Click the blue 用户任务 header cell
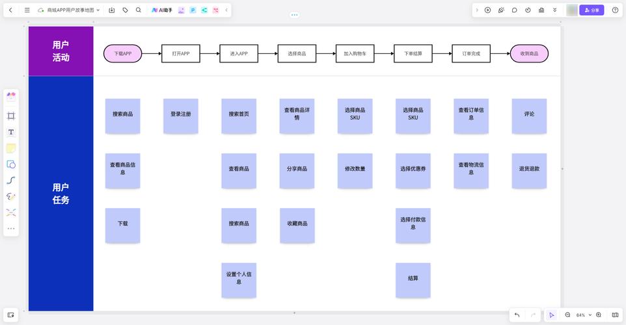This screenshot has width=626, height=325. pos(61,194)
